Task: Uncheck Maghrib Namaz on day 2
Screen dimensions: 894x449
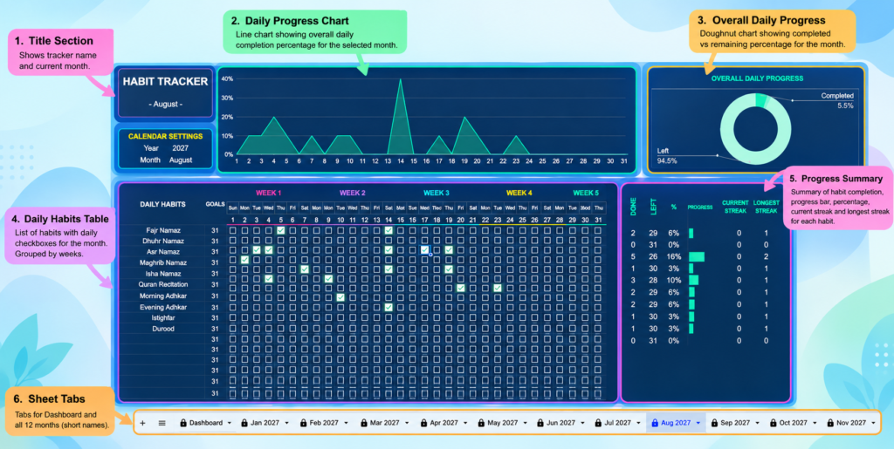Action: tap(244, 260)
